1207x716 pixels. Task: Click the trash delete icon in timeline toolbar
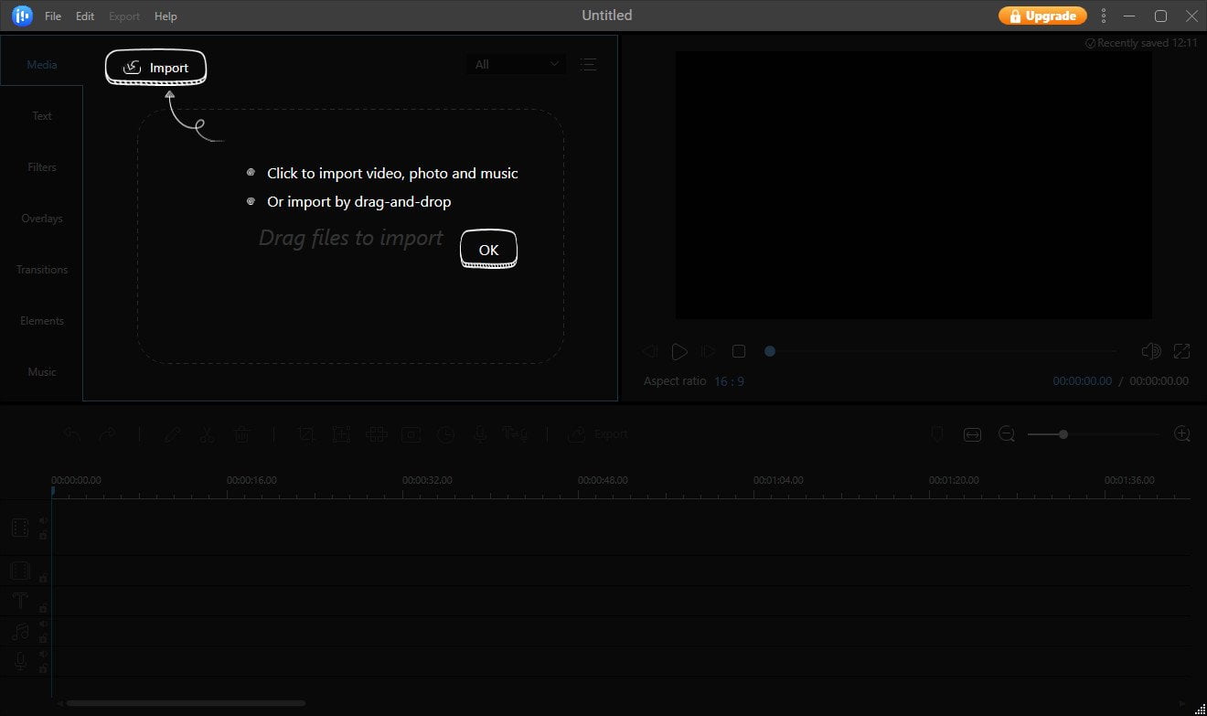click(241, 434)
